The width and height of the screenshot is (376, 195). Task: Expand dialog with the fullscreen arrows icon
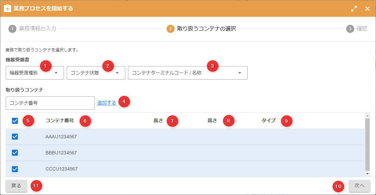pyautogui.click(x=354, y=9)
